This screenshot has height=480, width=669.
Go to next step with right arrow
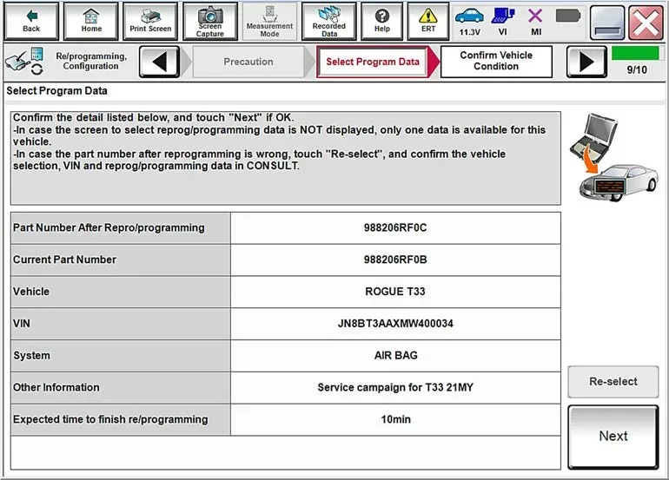(586, 62)
